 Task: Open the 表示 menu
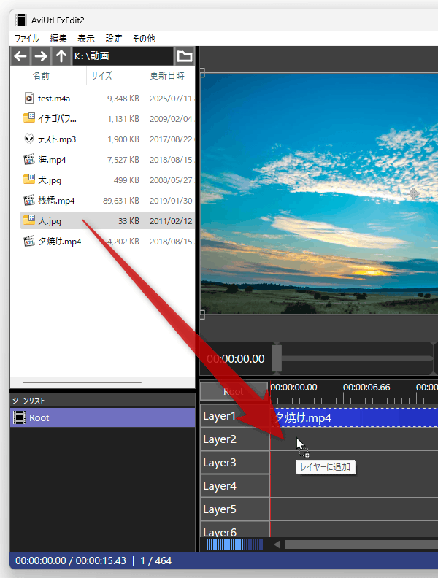86,39
